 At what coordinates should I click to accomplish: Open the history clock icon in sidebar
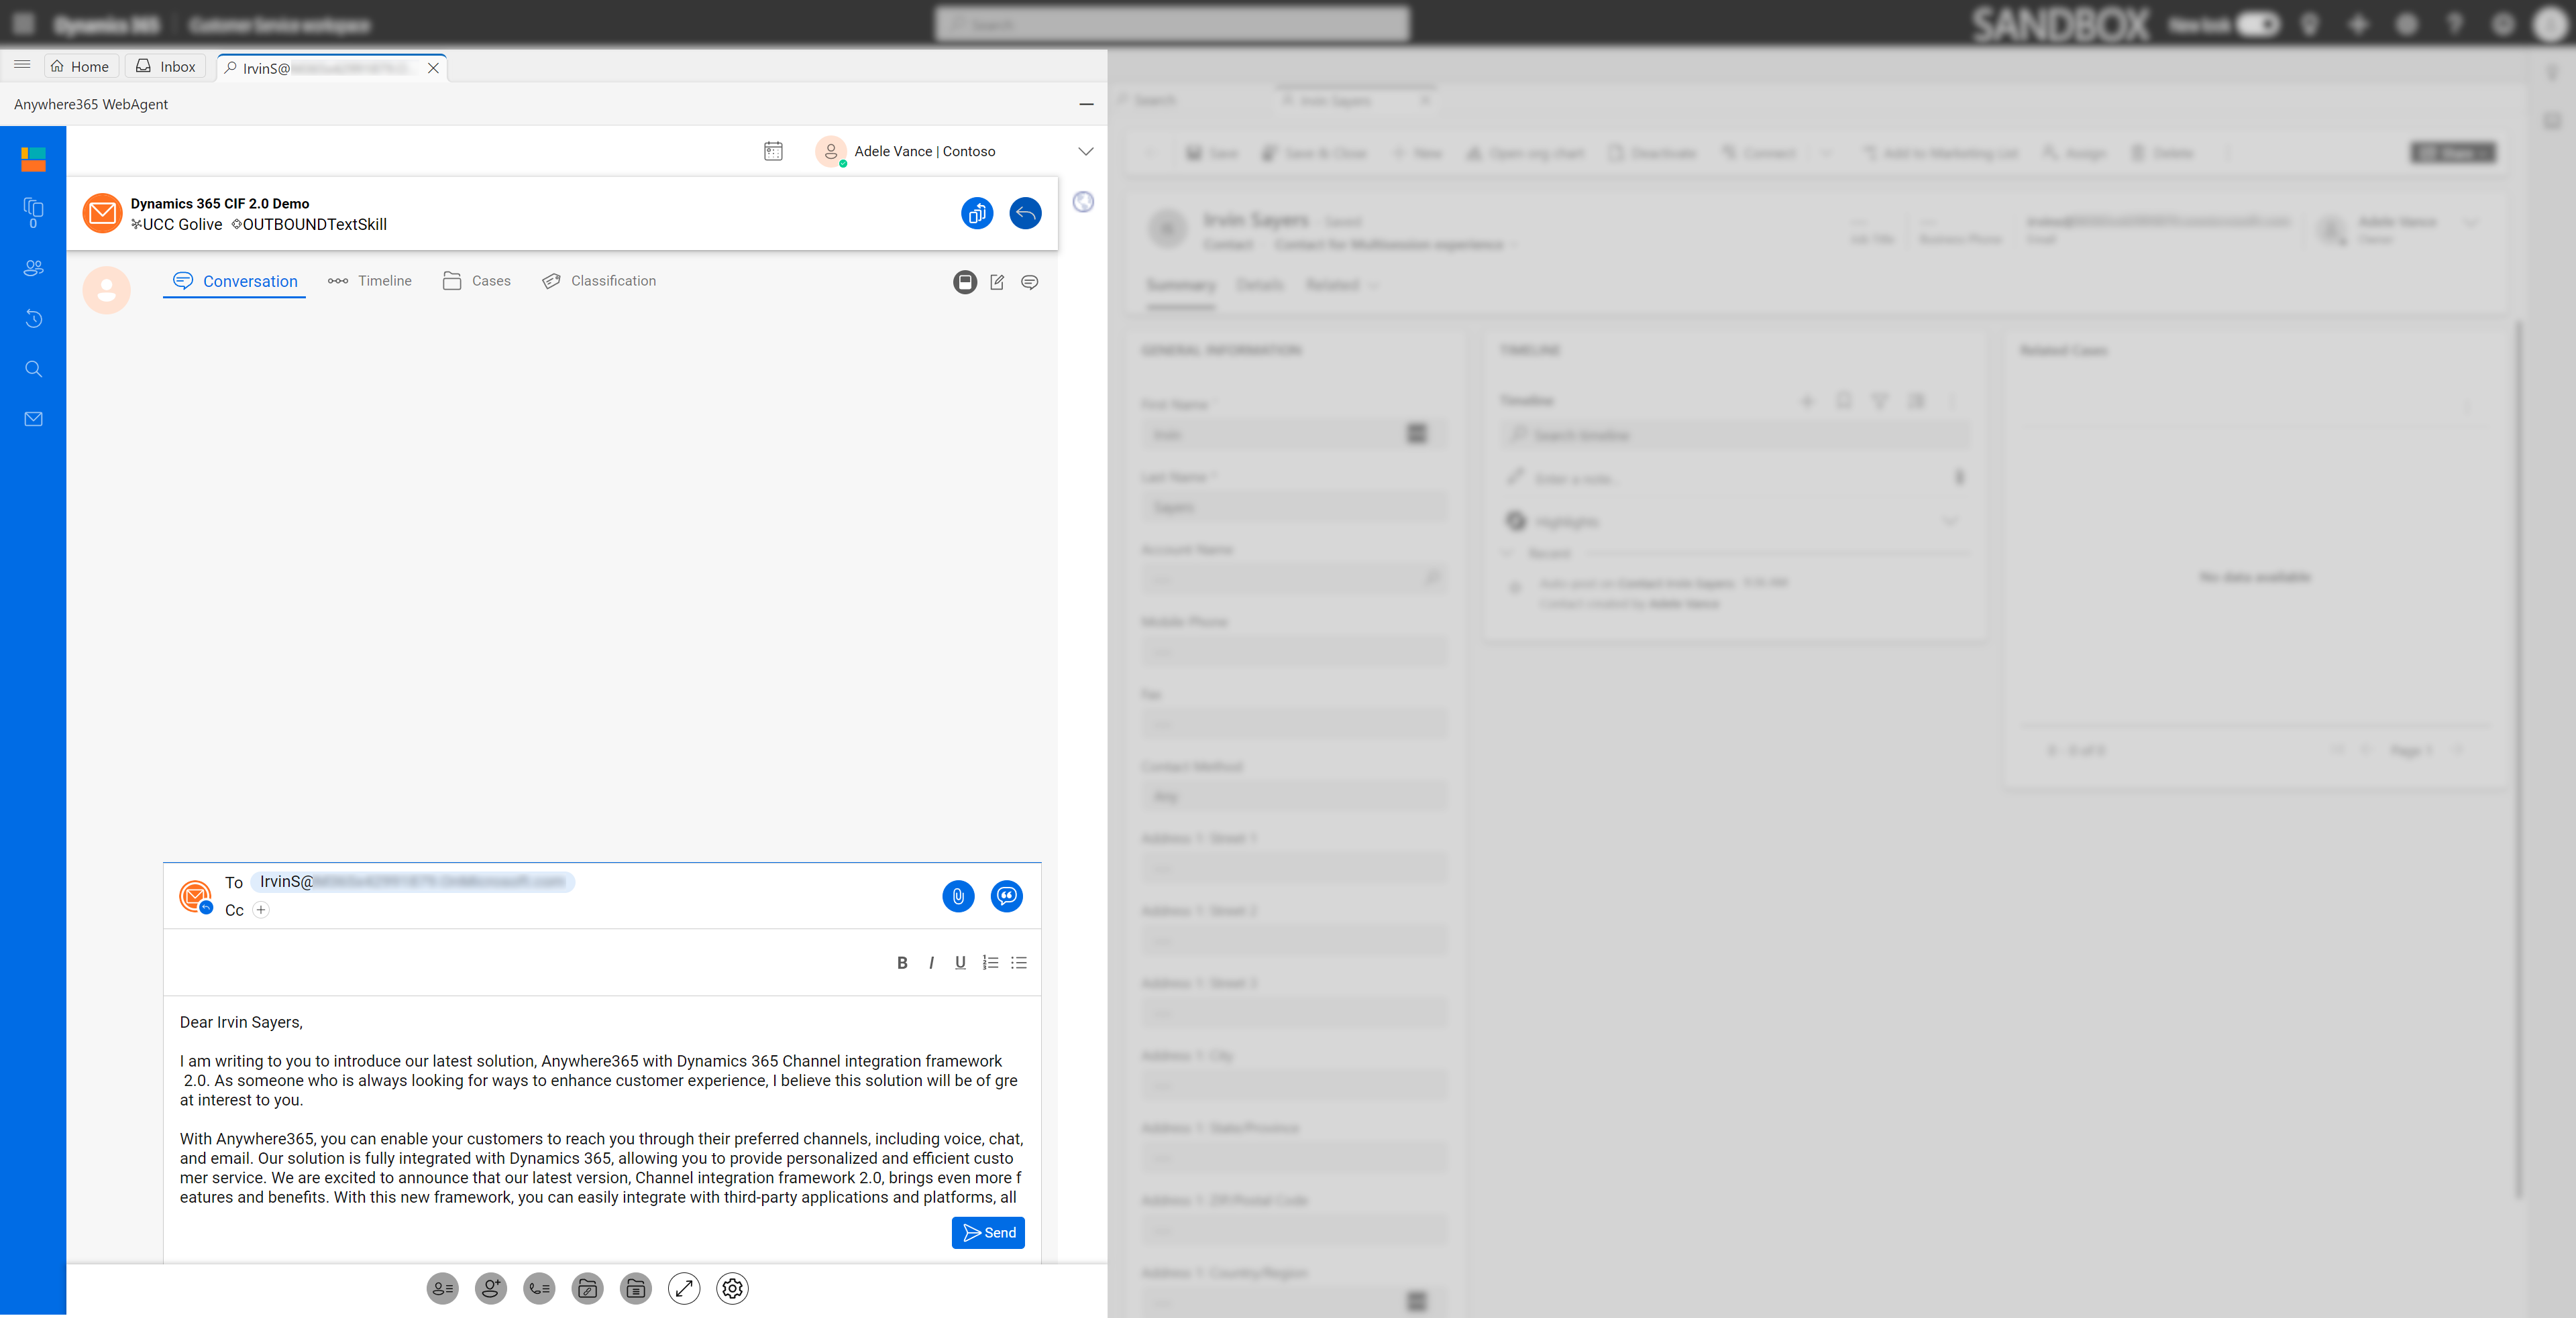[33, 318]
